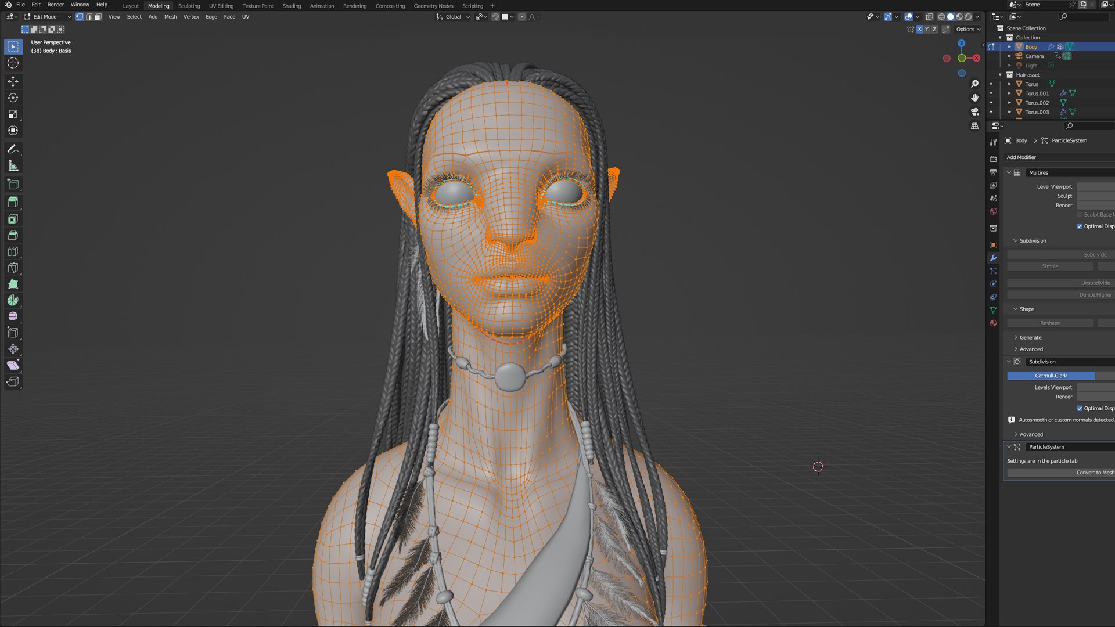The height and width of the screenshot is (627, 1115).
Task: Select the Rip Region tool
Action: coord(13,381)
